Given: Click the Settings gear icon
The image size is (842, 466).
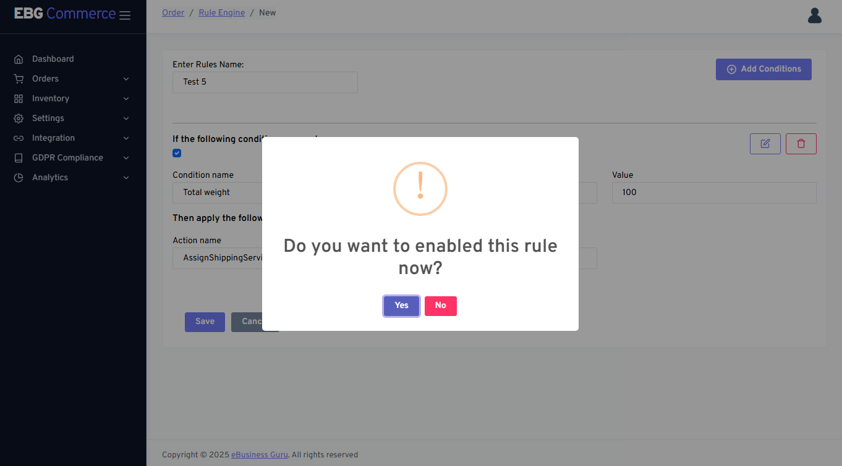Looking at the screenshot, I should (19, 119).
